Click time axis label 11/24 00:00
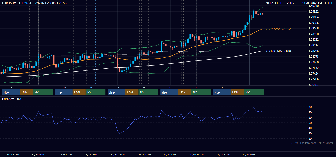Screen dimensions: 336x157 [x=250, y=154]
